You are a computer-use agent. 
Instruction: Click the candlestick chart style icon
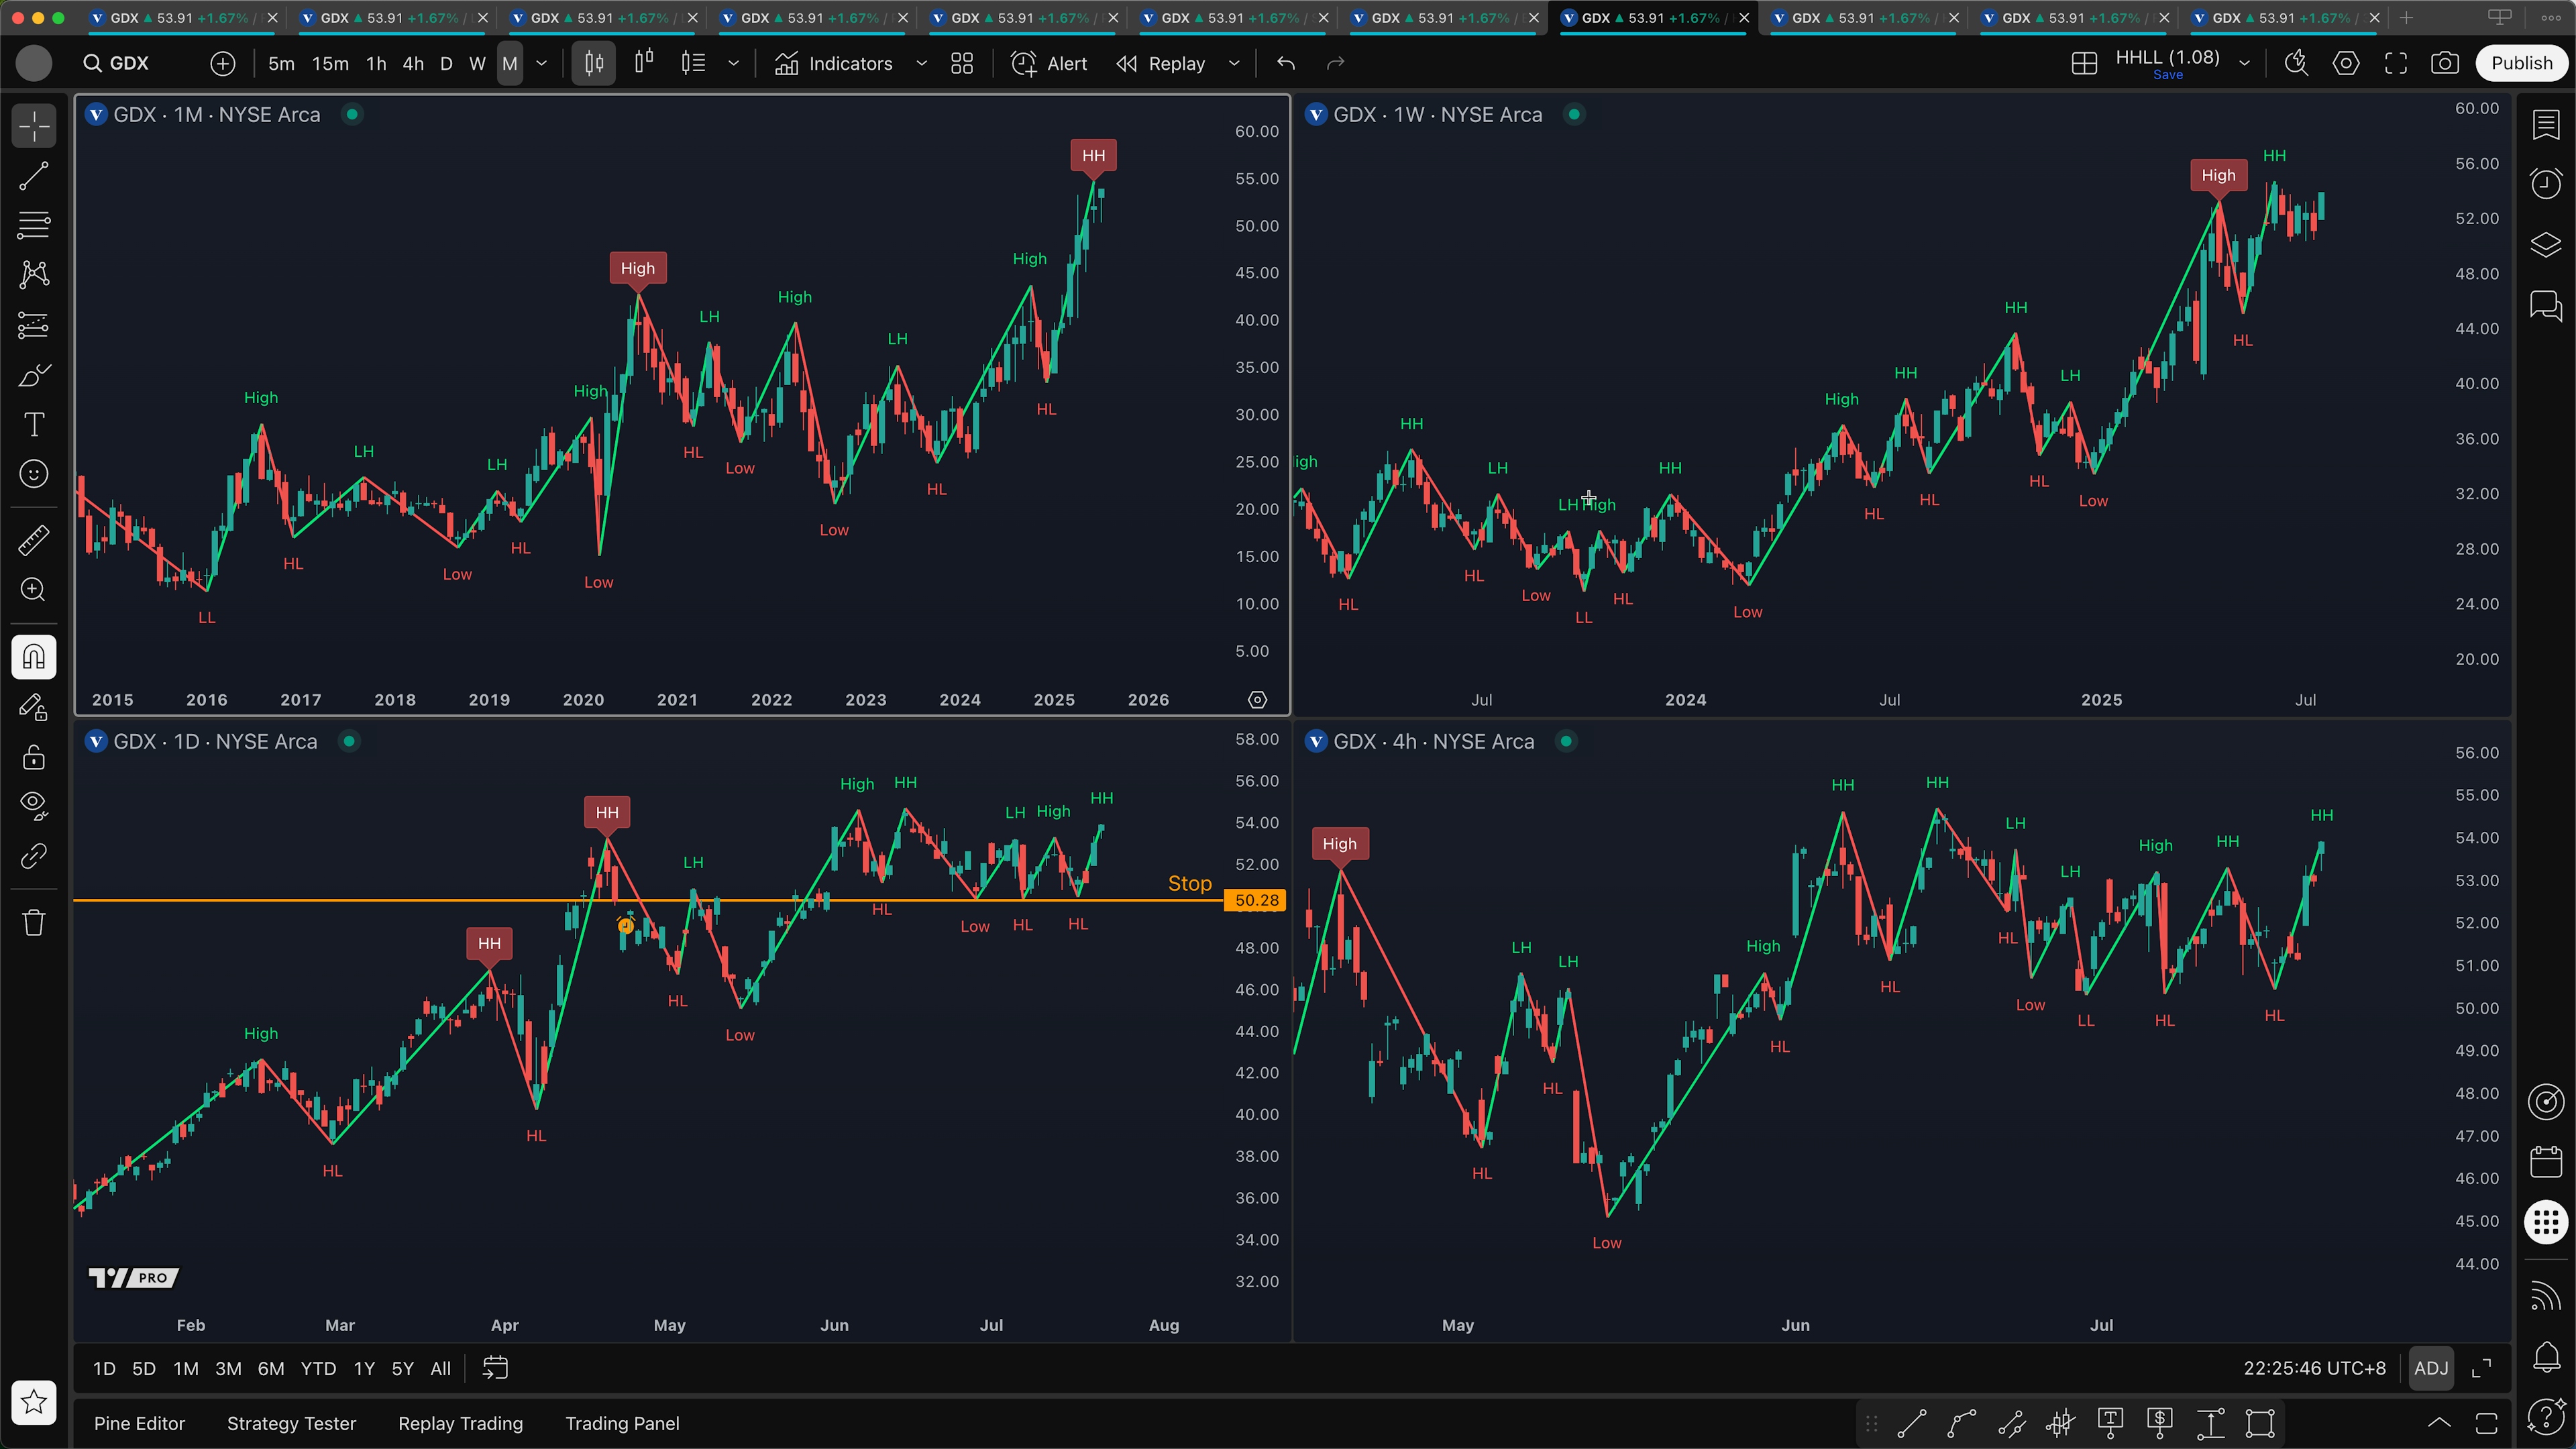594,64
